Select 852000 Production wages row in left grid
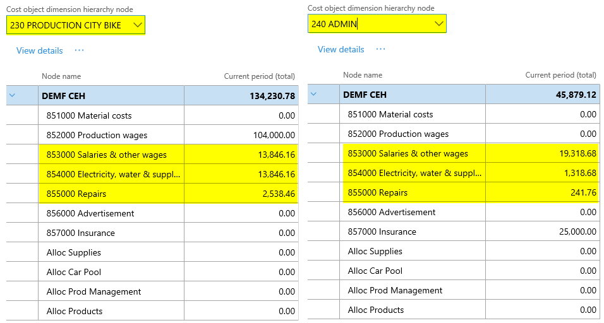The width and height of the screenshot is (604, 323). tap(97, 135)
